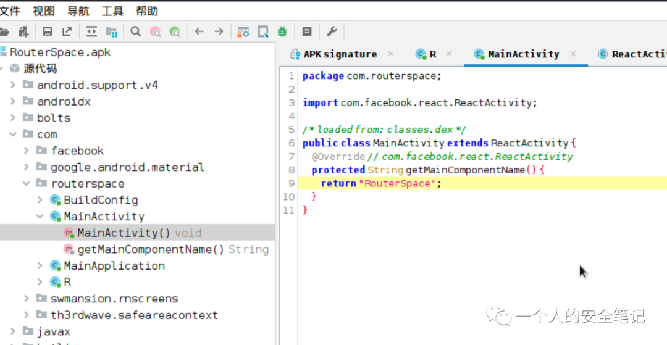667x345 pixels.
Task: Save all with the floppy disk icon
Action: click(48, 31)
